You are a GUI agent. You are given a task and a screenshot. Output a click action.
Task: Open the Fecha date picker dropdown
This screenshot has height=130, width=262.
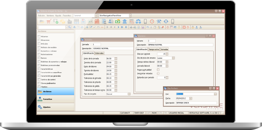191,98
